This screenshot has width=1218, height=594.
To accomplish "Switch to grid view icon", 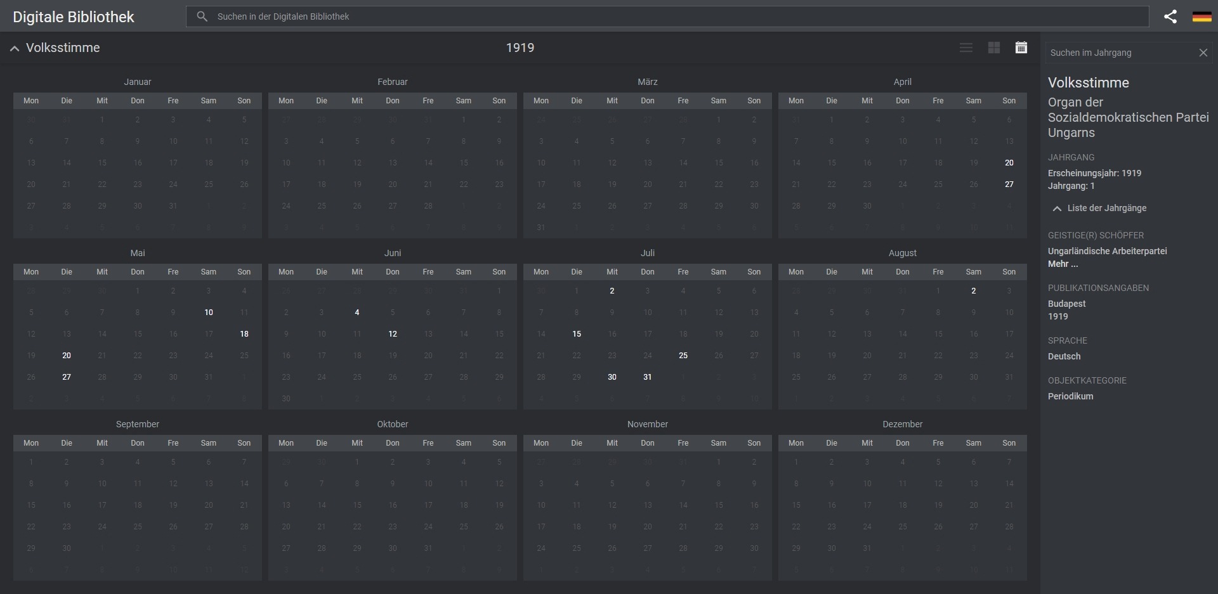I will (994, 48).
